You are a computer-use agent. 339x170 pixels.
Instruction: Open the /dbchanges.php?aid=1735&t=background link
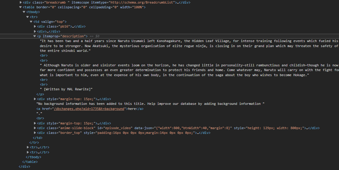tap(89, 109)
